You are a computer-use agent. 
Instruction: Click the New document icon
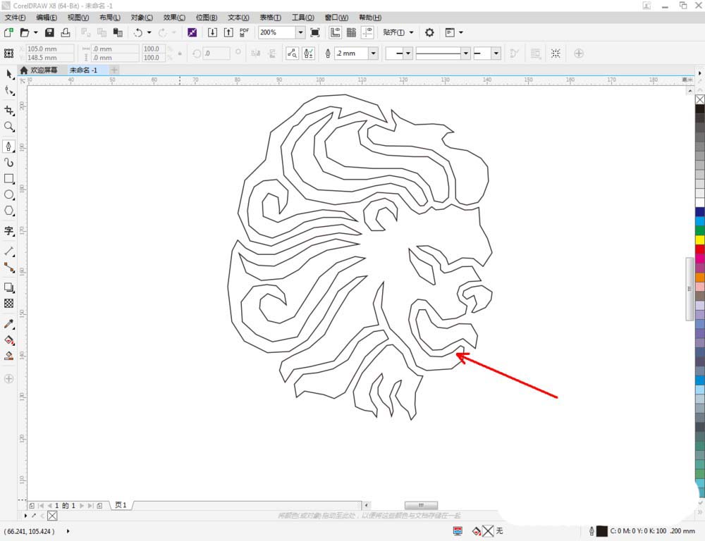point(8,32)
